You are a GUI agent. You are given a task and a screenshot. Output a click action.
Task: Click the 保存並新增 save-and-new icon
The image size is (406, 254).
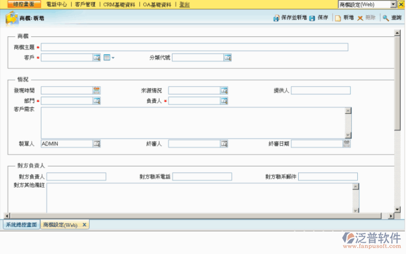coord(277,18)
